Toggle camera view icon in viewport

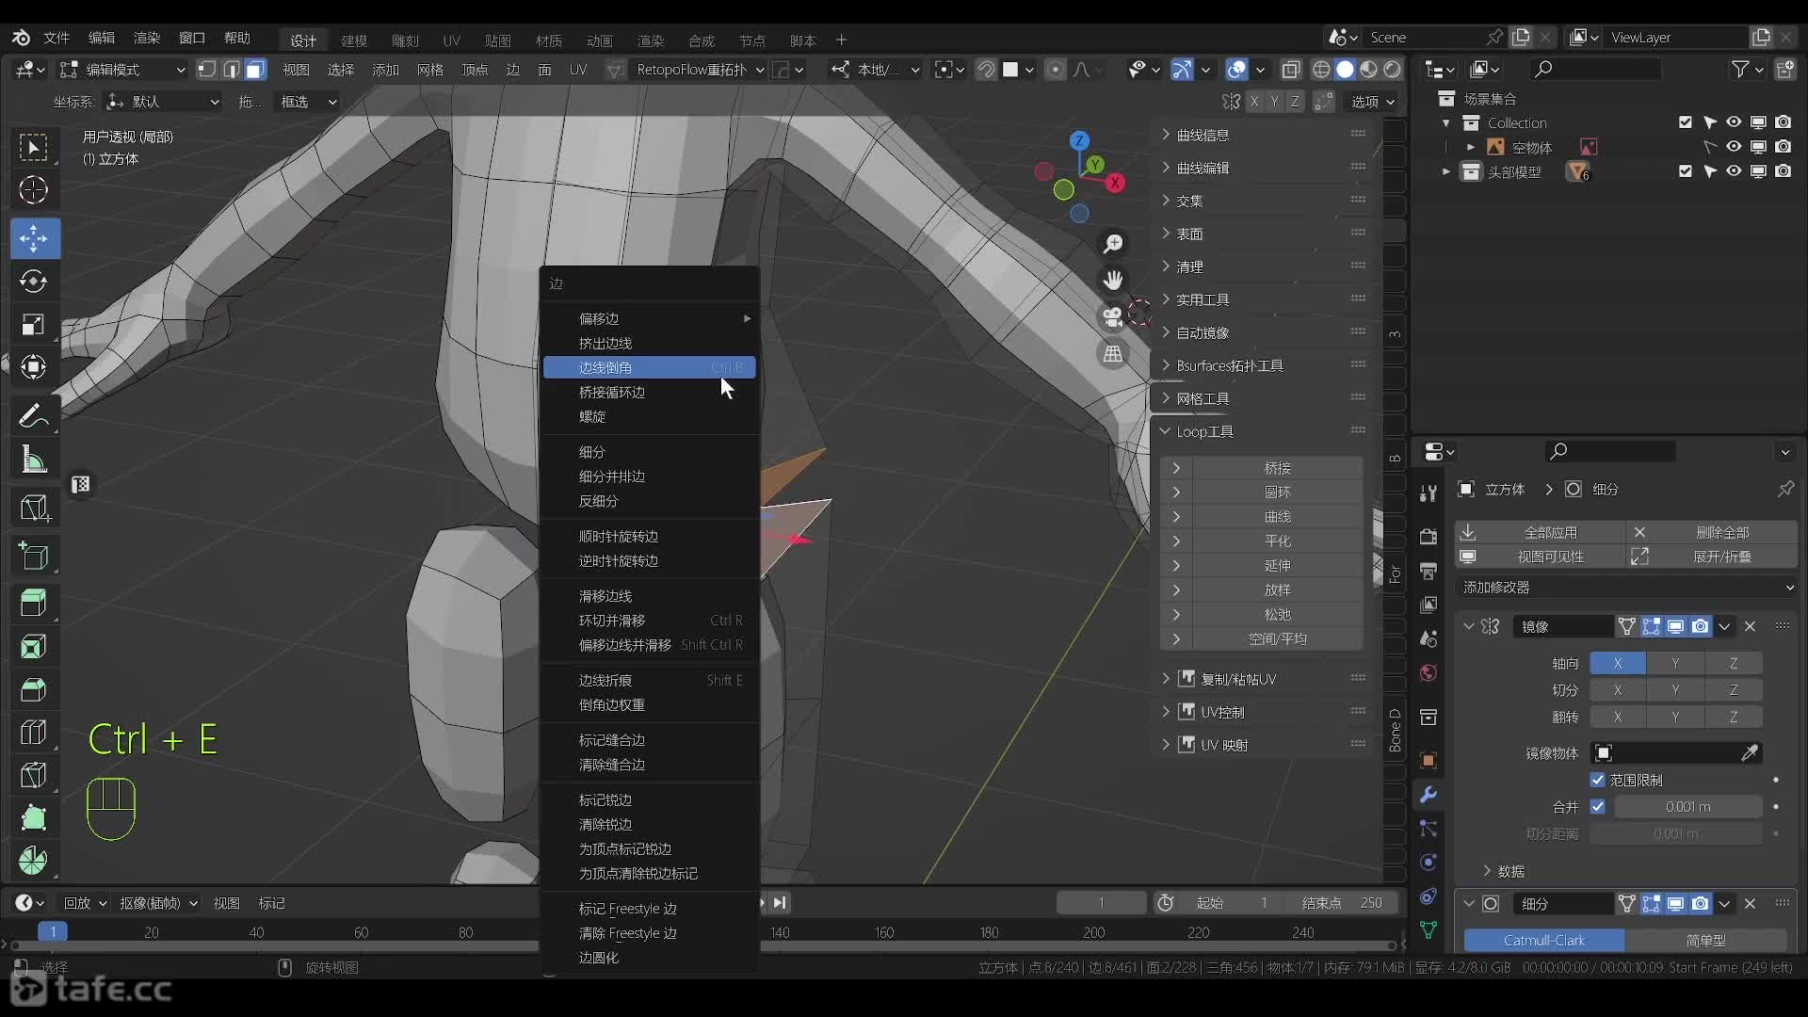pyautogui.click(x=1113, y=317)
